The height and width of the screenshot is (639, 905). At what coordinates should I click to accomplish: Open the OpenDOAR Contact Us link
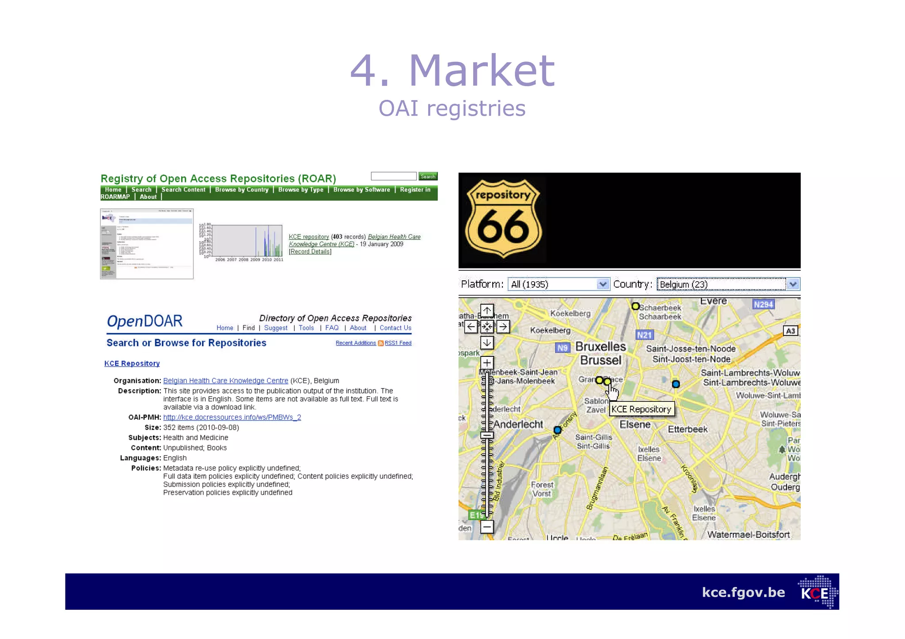coord(395,328)
